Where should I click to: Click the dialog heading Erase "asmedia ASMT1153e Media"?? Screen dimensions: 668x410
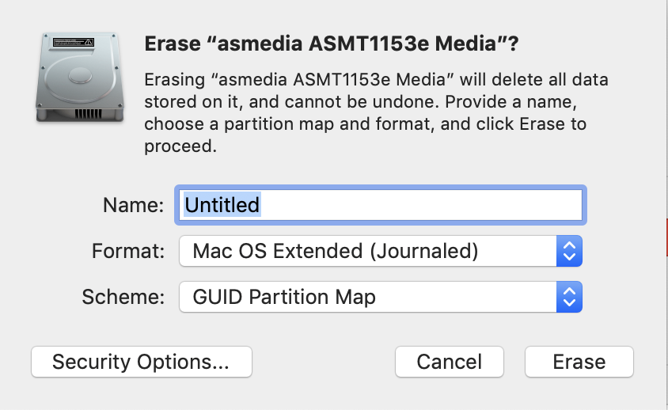pyautogui.click(x=331, y=44)
